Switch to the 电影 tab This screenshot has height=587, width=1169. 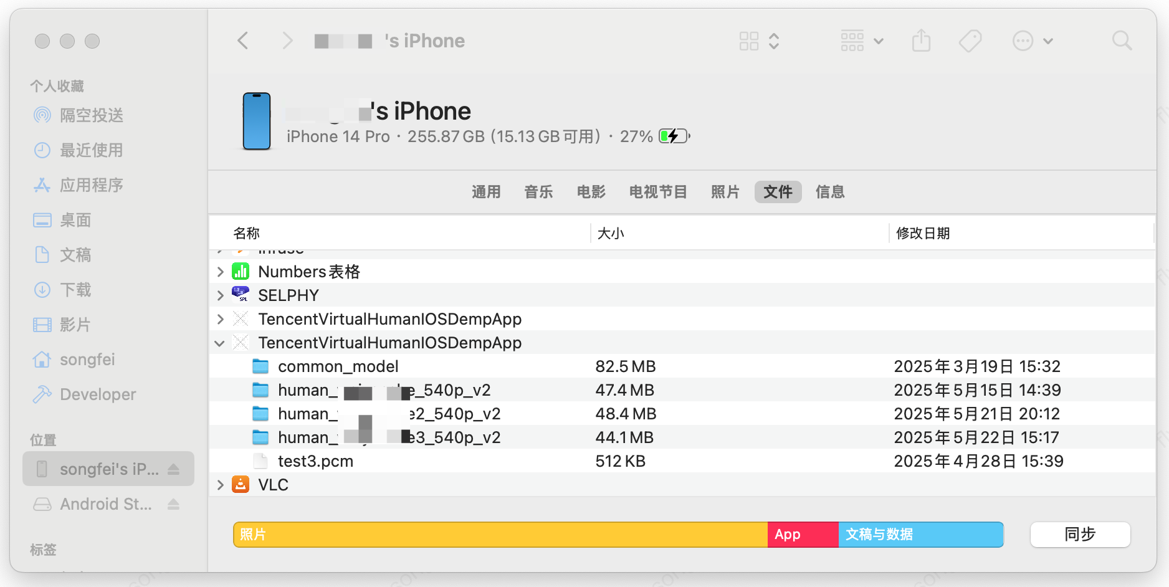591,192
